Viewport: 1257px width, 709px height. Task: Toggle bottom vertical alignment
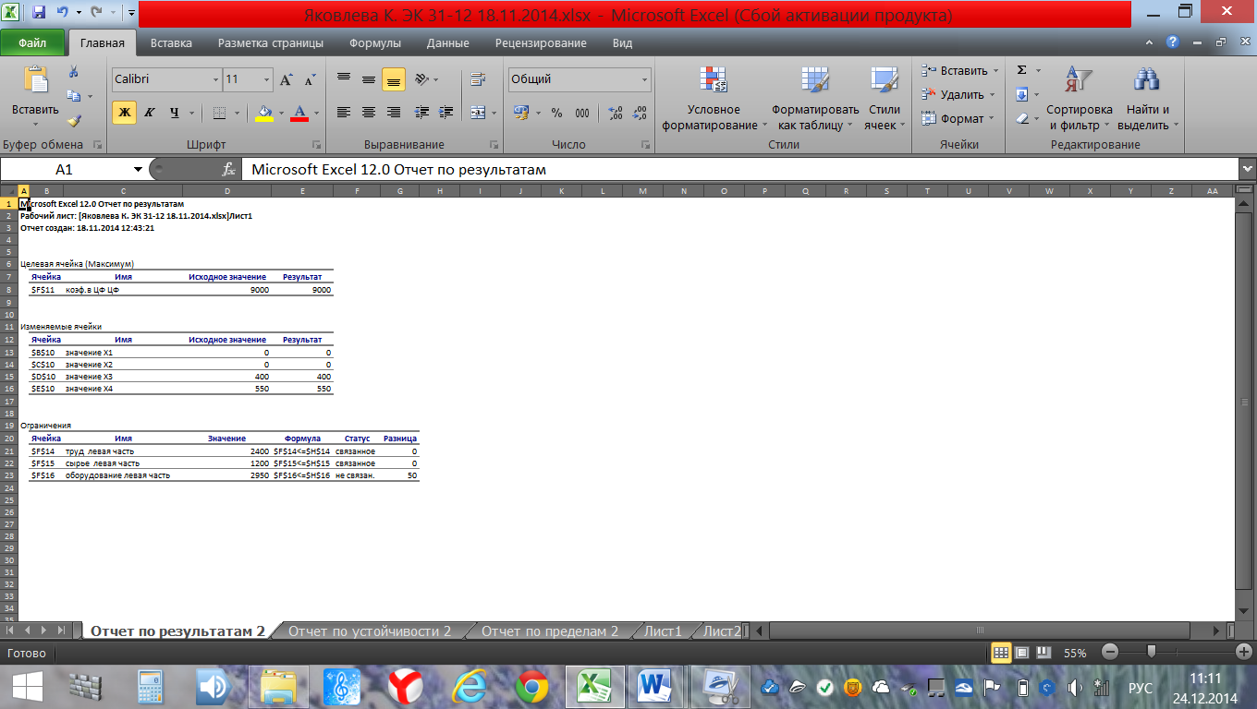[394, 80]
